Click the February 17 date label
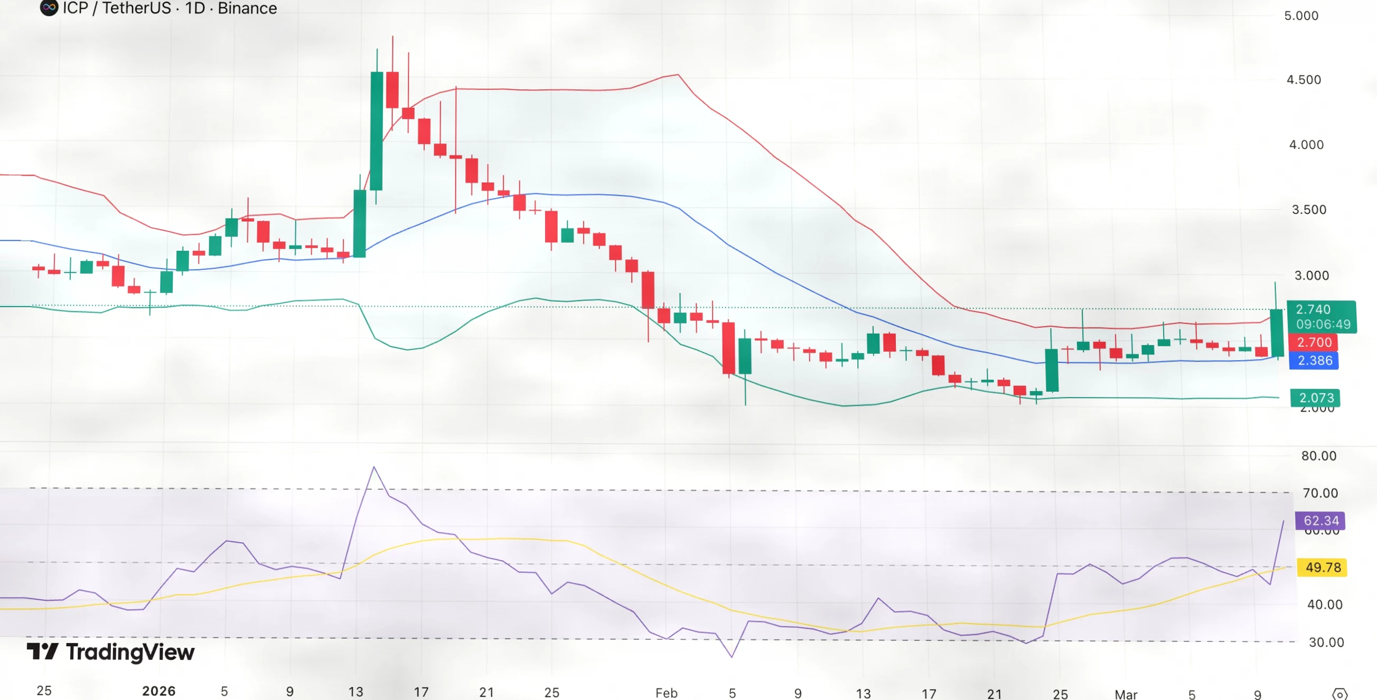 [x=929, y=694]
